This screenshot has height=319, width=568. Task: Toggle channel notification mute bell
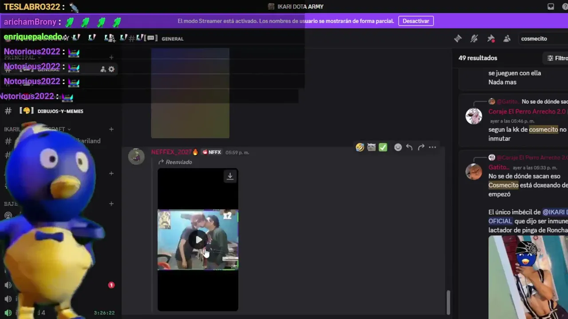click(474, 39)
